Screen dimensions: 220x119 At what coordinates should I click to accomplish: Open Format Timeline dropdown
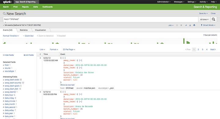11,36
